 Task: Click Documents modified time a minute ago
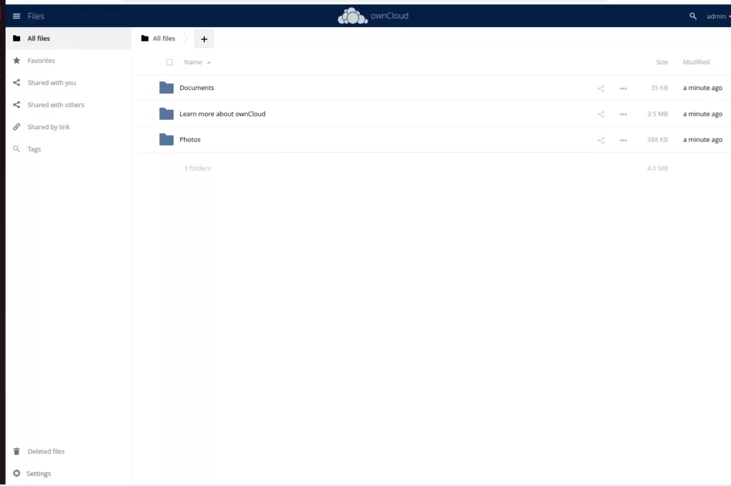tap(702, 88)
